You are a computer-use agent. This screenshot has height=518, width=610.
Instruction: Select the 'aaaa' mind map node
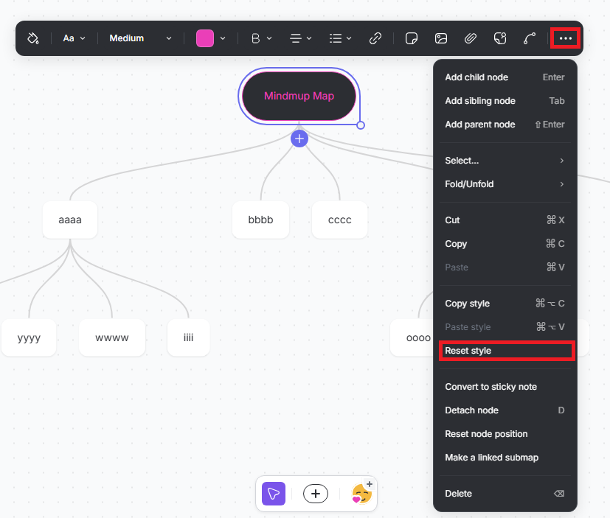click(x=70, y=220)
